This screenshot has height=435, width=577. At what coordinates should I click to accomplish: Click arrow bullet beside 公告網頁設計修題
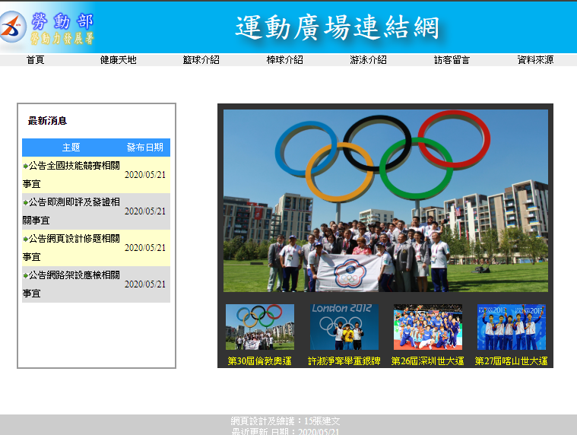pyautogui.click(x=25, y=239)
